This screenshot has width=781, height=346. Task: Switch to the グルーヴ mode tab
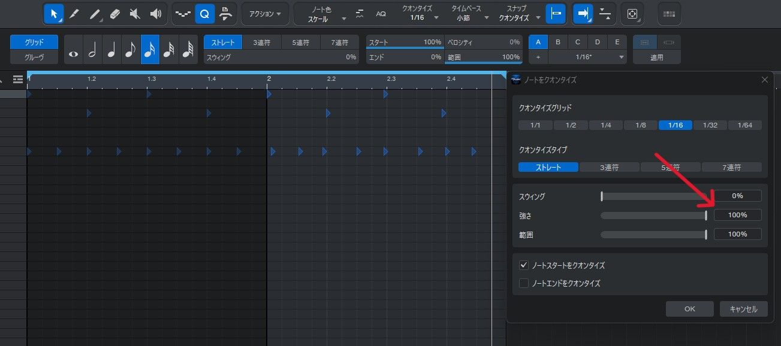click(x=34, y=57)
